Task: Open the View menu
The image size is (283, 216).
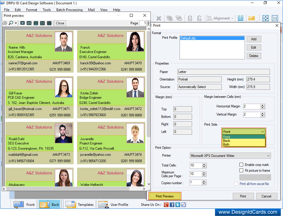Action: coord(104,10)
